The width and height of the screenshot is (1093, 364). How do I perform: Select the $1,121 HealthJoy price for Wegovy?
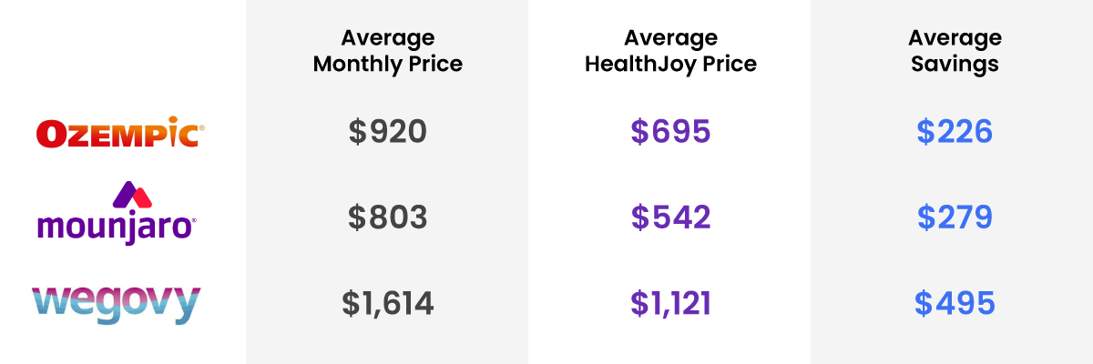point(670,303)
